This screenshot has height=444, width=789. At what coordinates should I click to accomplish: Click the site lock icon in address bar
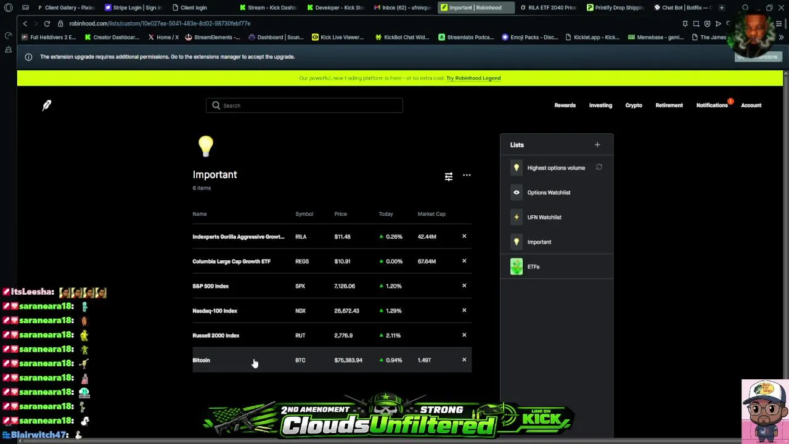(60, 23)
